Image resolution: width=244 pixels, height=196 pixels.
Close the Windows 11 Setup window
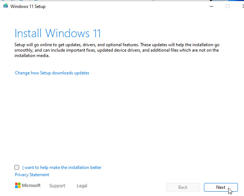coord(241,6)
